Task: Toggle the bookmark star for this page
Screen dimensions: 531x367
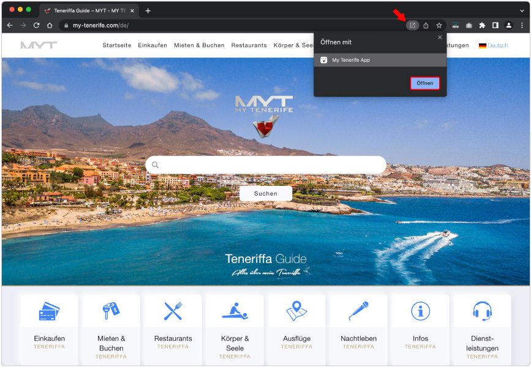Action: pyautogui.click(x=439, y=26)
